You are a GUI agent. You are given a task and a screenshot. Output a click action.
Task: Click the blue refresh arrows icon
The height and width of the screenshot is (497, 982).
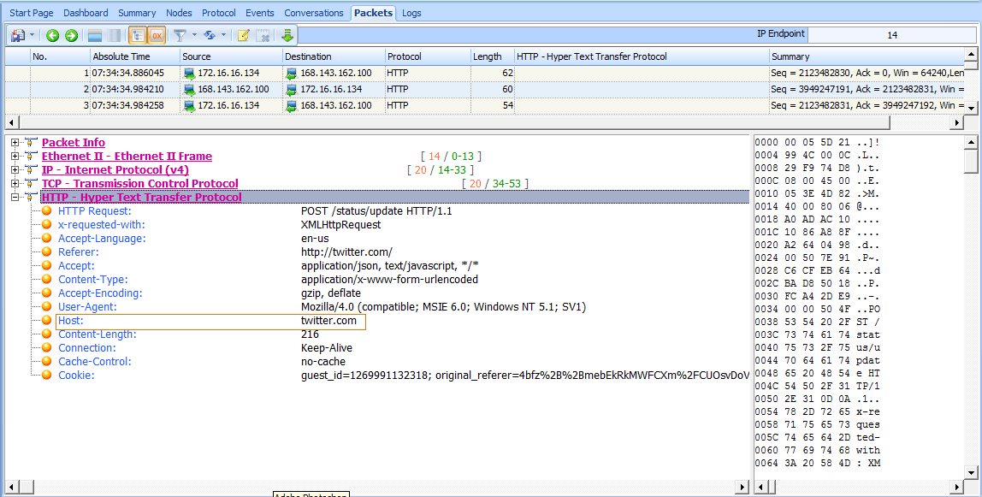coord(210,36)
